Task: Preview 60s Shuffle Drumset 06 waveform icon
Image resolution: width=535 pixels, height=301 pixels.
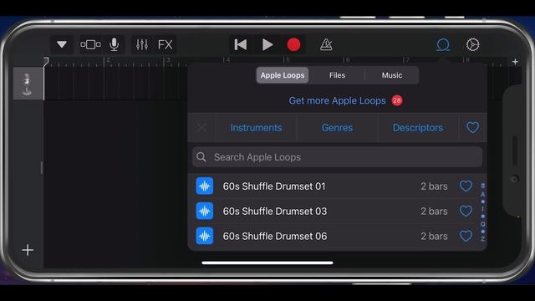Action: click(x=205, y=236)
